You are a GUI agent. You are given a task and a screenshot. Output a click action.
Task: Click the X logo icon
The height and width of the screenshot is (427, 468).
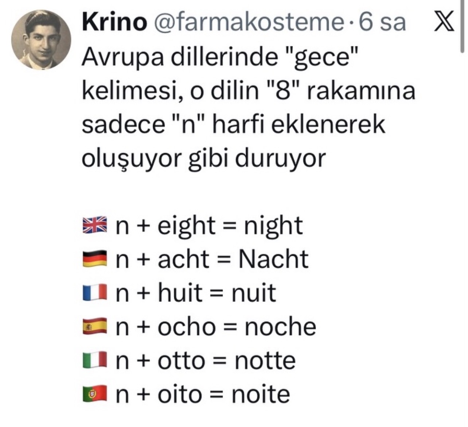pos(444,22)
